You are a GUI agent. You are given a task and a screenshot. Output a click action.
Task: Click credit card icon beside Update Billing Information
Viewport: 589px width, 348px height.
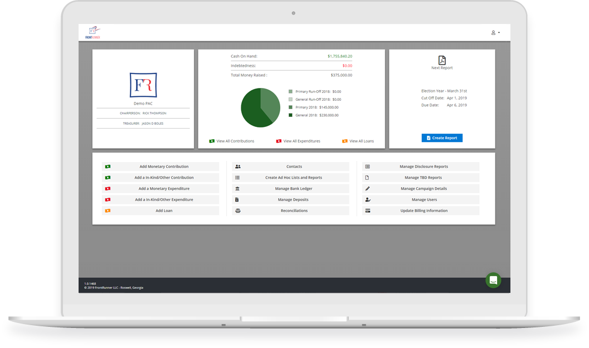(x=368, y=210)
